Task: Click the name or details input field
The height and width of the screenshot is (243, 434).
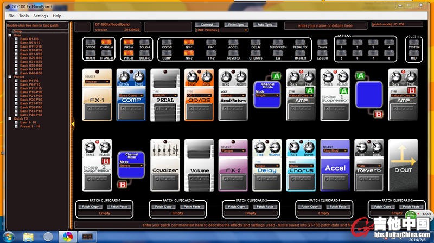Action: click(325, 25)
